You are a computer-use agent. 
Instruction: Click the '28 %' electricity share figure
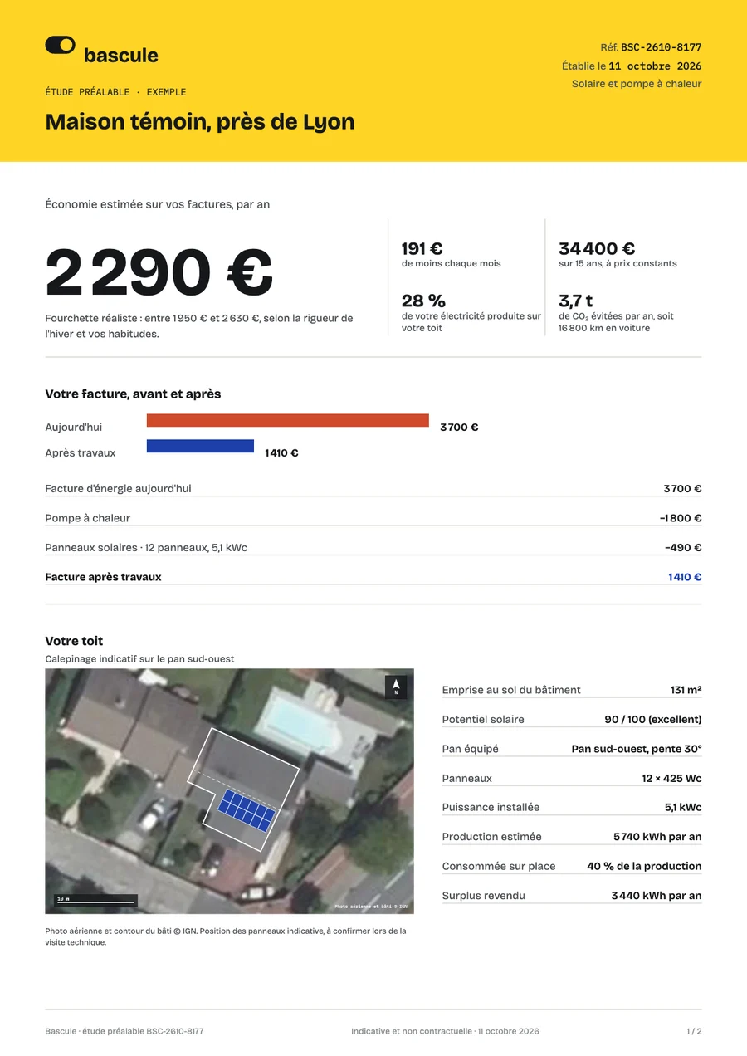423,301
